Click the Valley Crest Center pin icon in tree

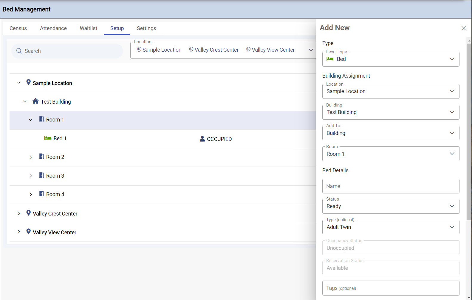tap(28, 213)
